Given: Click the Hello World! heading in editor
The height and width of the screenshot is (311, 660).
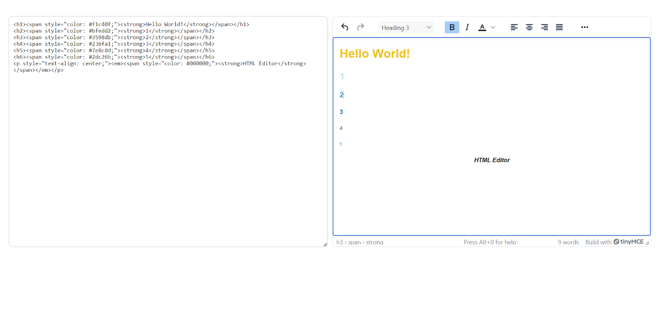Looking at the screenshot, I should point(375,54).
